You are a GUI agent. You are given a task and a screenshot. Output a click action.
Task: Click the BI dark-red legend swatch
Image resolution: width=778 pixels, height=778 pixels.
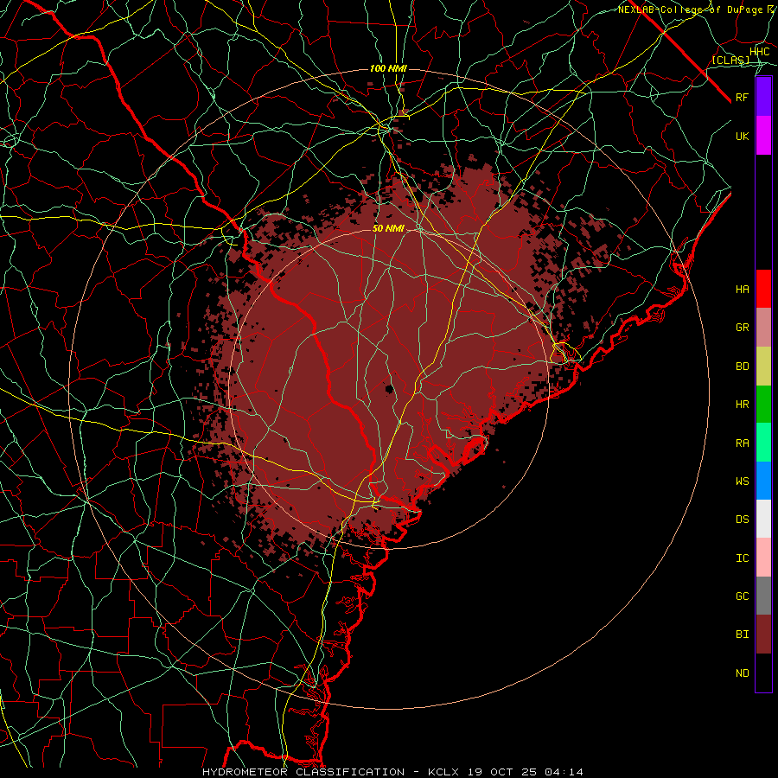pos(763,635)
